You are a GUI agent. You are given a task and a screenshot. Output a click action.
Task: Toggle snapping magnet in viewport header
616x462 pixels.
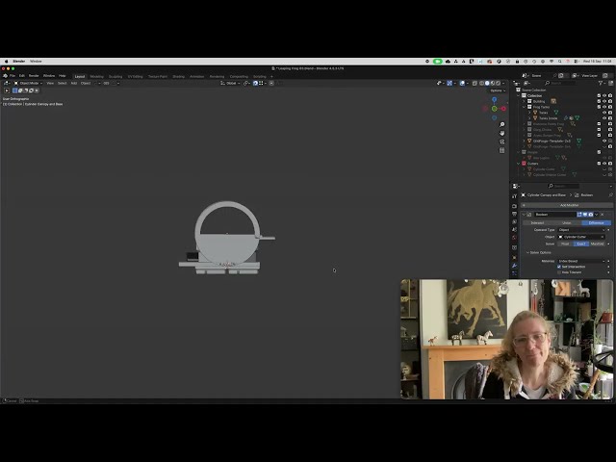click(255, 84)
